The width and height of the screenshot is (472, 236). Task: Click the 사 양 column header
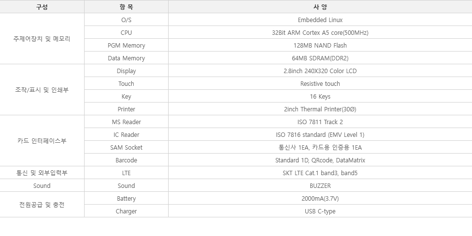320,6
